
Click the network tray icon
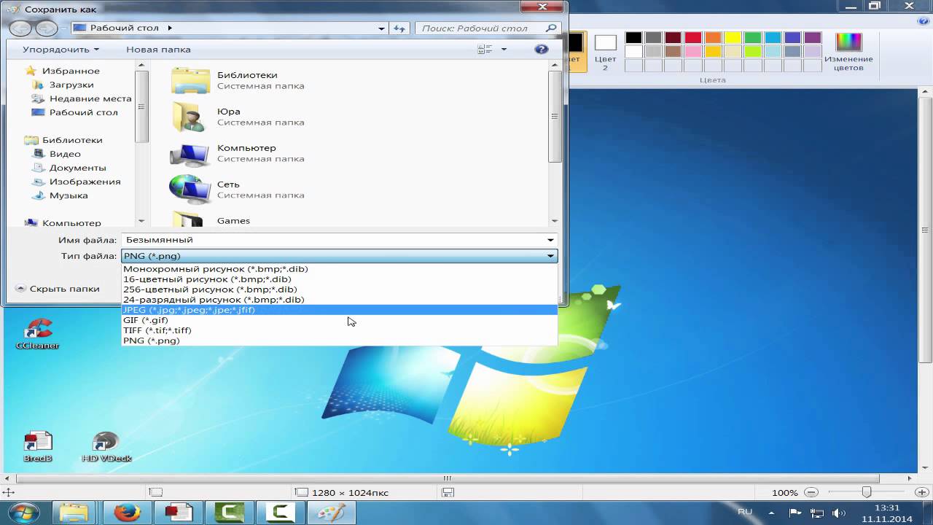click(x=817, y=513)
